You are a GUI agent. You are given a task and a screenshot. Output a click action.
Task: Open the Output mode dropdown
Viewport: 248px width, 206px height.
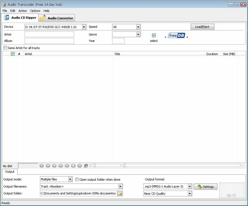[x=70, y=179]
